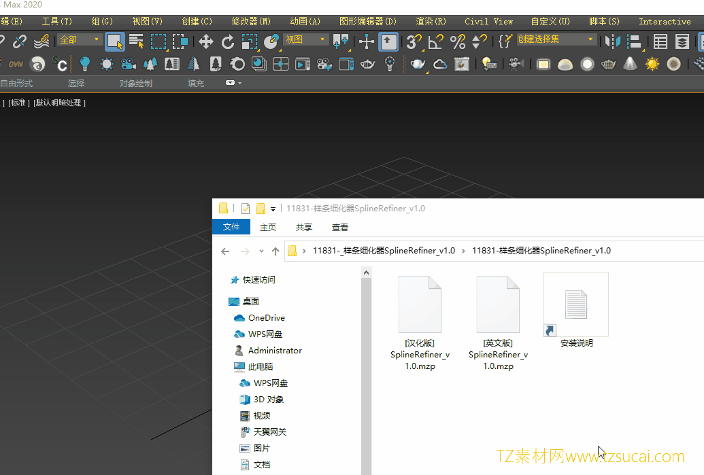Click the yellow sun icon near toolbar end

(652, 64)
